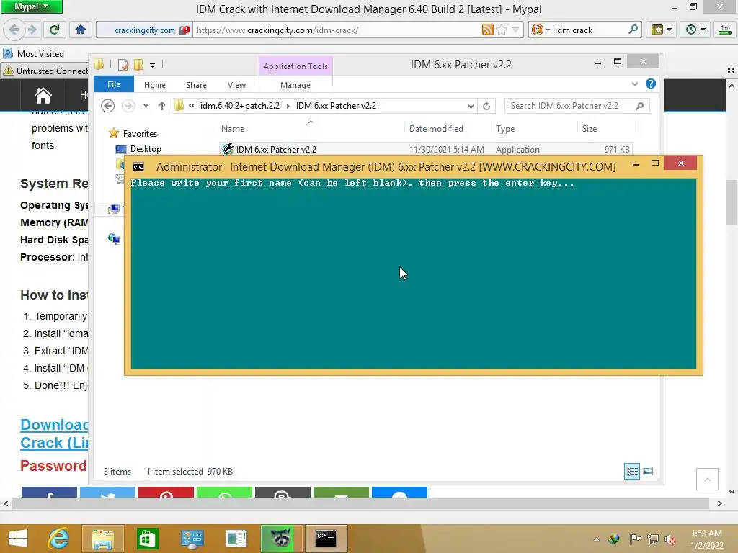Click the crackingcity.com site identity button
Viewport: 738px width, 553px height.
point(144,30)
